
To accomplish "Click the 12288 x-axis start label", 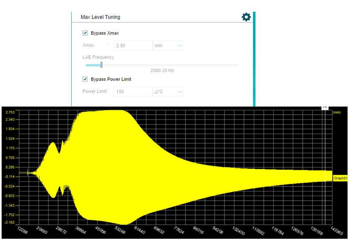I will pyautogui.click(x=22, y=231).
